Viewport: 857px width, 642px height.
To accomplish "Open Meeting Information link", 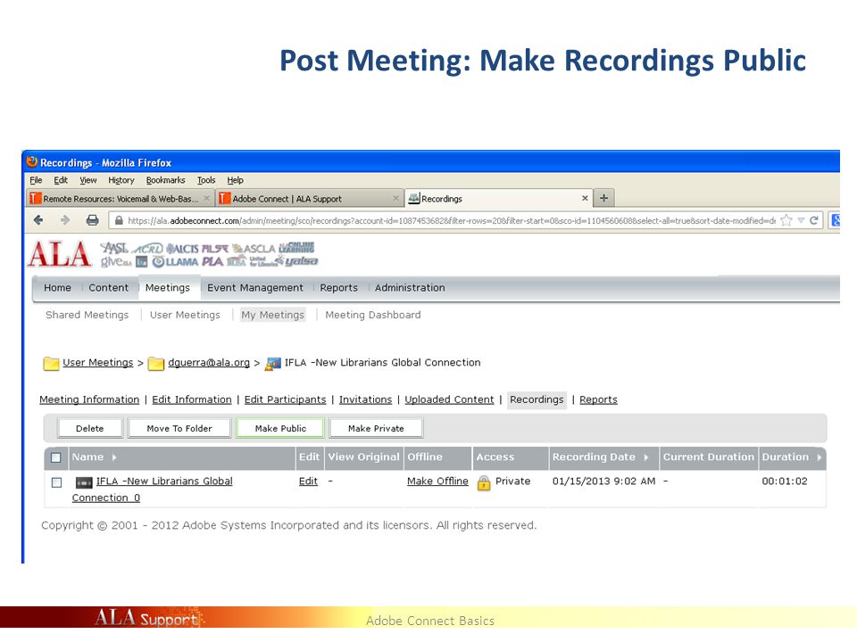I will click(89, 399).
